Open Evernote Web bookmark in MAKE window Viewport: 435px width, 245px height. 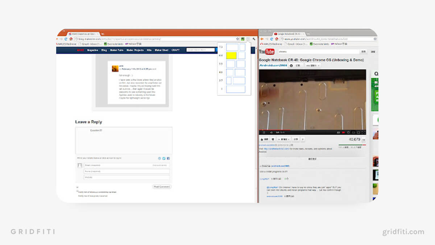click(113, 44)
